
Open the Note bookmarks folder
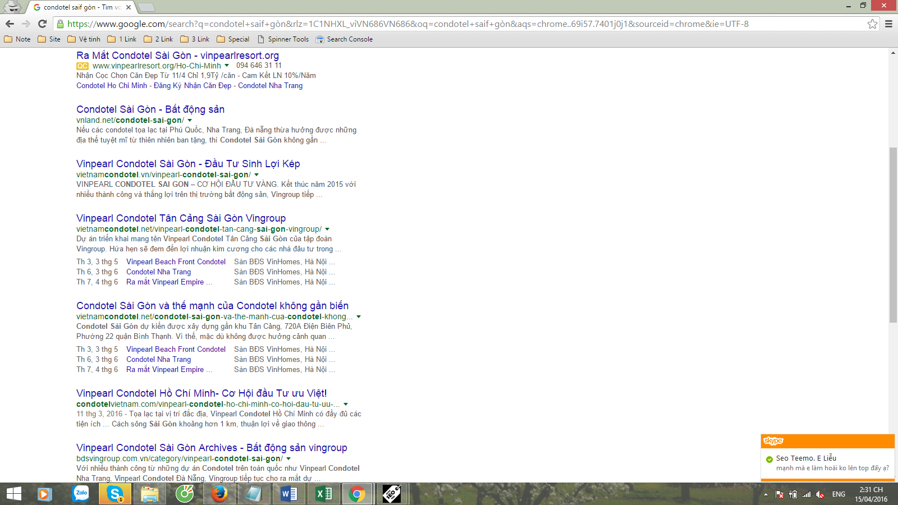17,39
